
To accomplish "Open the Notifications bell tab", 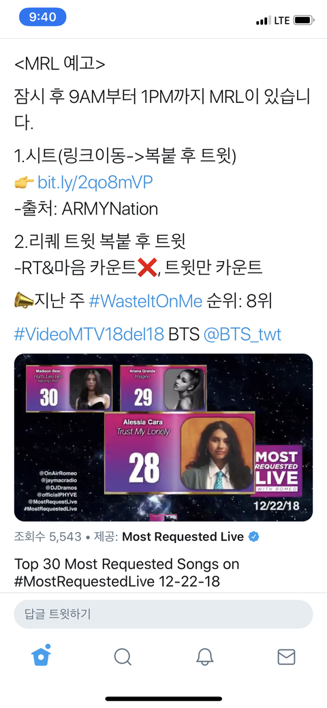I will pyautogui.click(x=204, y=656).
